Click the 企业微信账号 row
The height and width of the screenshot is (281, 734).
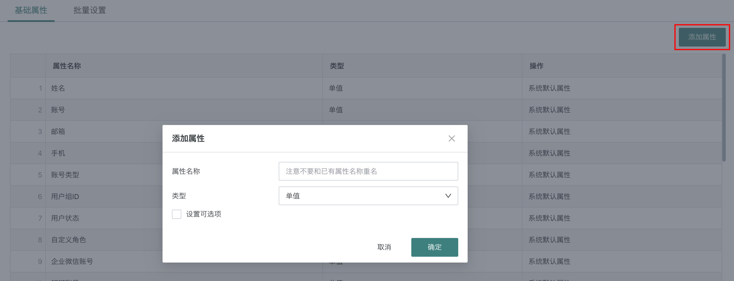[x=72, y=261]
